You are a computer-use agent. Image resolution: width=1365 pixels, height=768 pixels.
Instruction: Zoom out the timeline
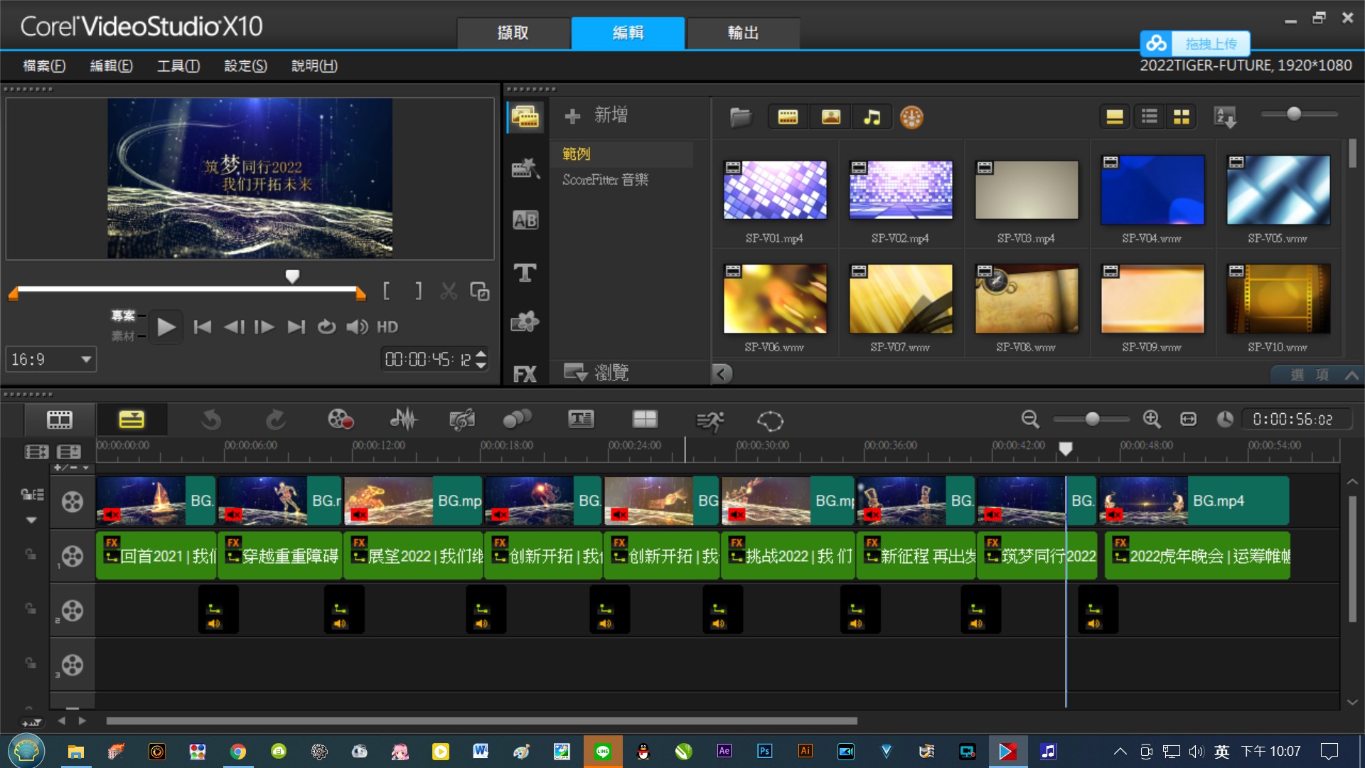(x=1030, y=420)
